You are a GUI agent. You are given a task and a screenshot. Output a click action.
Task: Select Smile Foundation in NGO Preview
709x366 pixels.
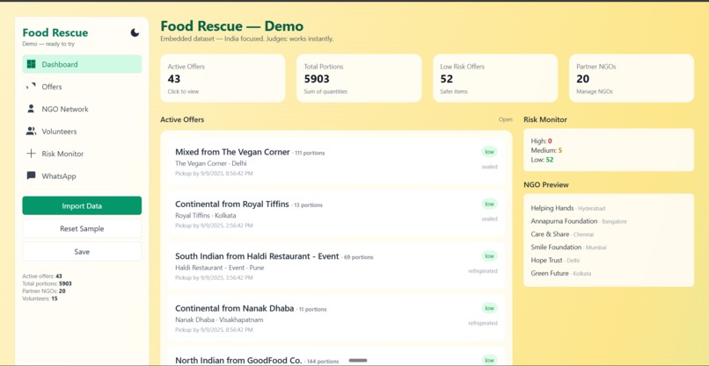click(568, 248)
